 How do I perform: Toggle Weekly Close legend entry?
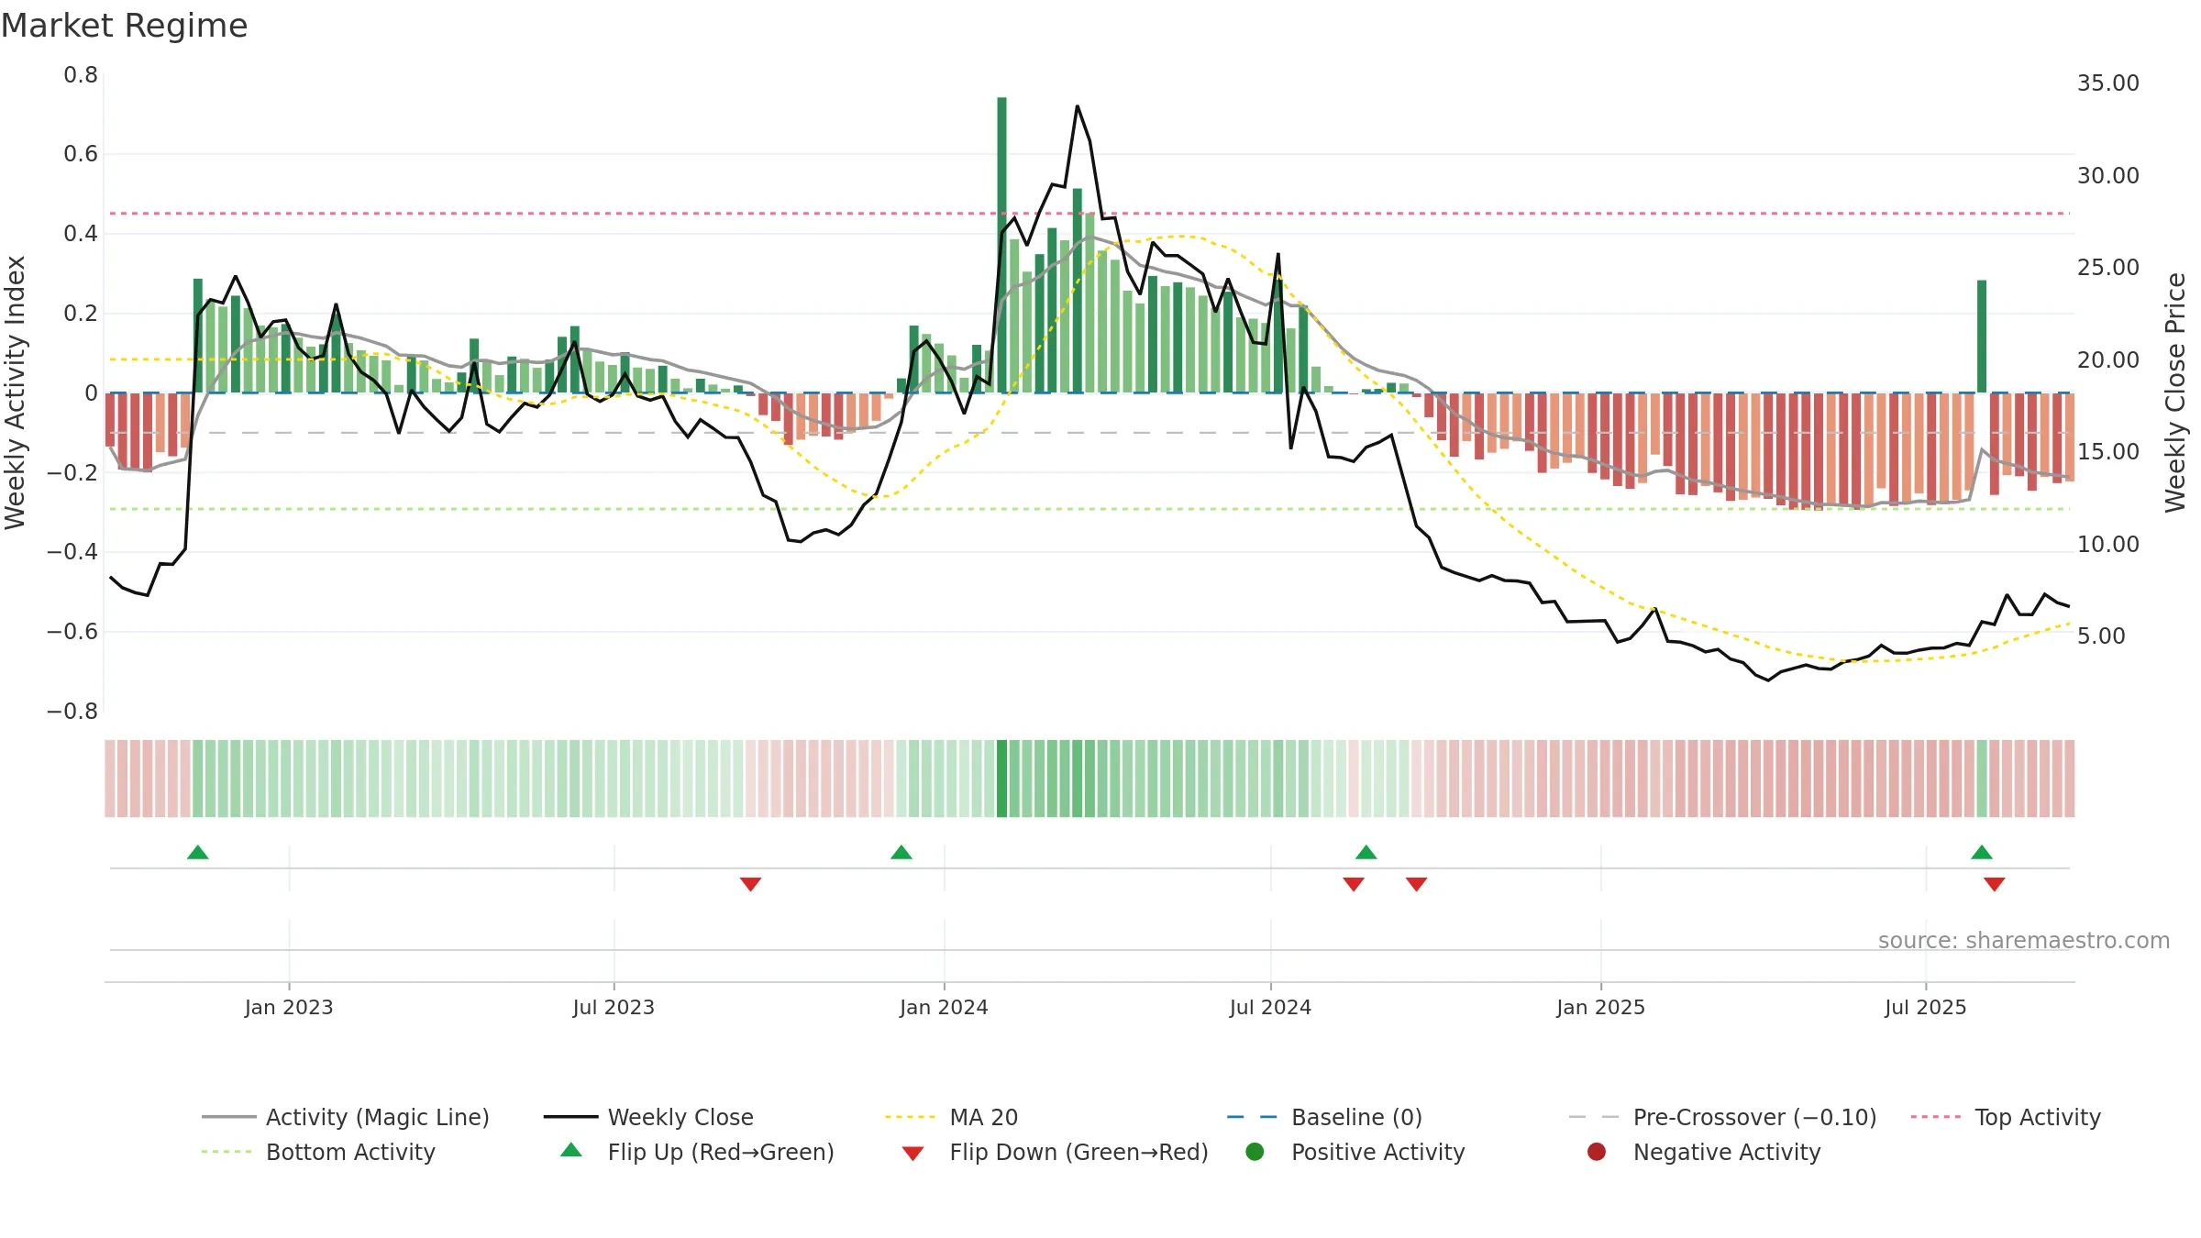(x=648, y=1117)
